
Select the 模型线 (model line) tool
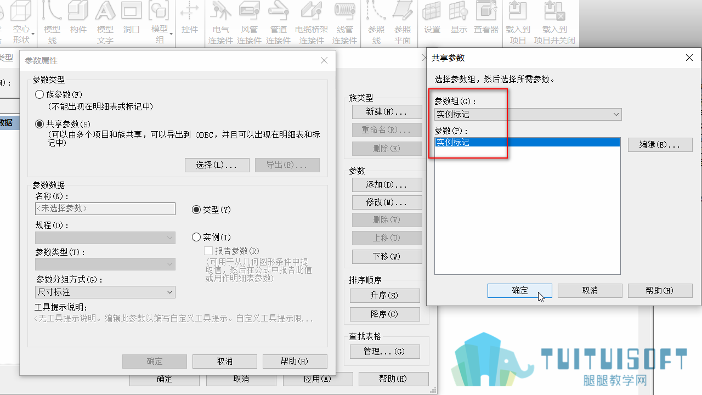coord(52,23)
